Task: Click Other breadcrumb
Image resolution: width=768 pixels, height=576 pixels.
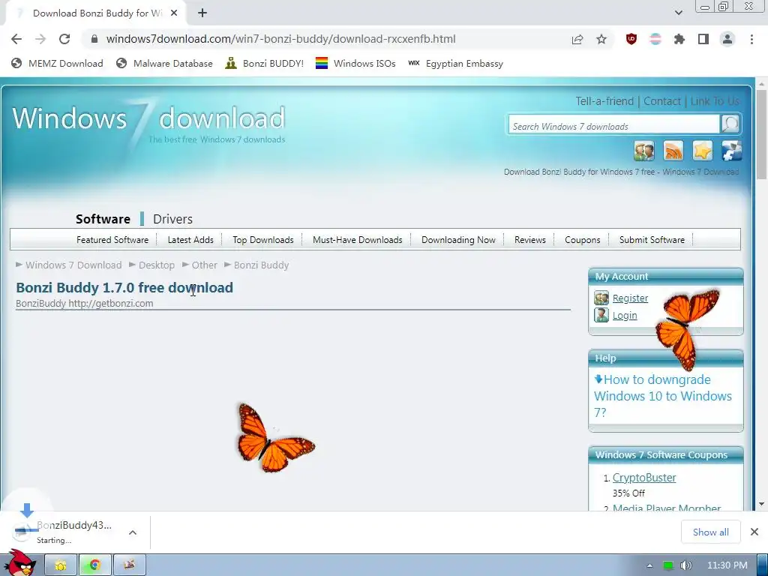Action: tap(204, 265)
